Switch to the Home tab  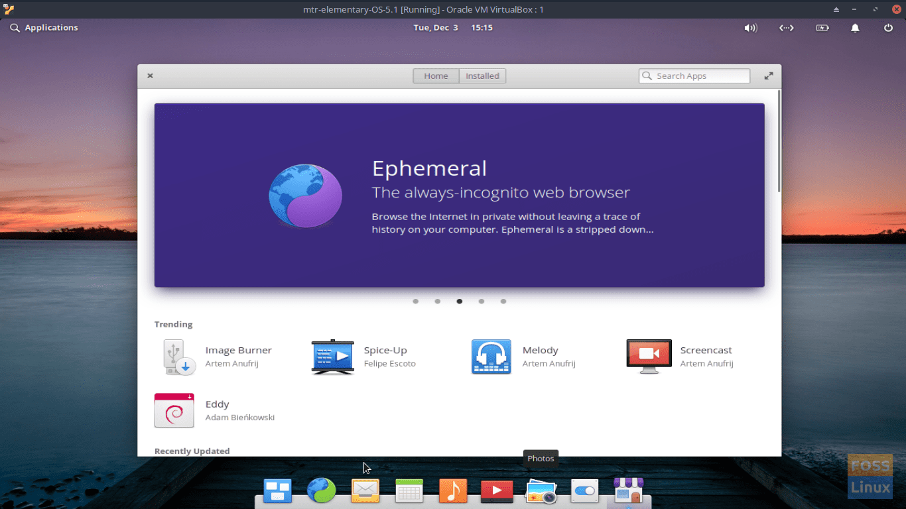(x=436, y=76)
